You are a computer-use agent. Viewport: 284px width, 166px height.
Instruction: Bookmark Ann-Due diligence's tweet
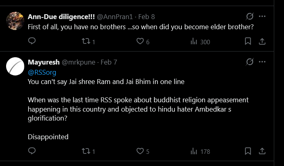(248, 41)
